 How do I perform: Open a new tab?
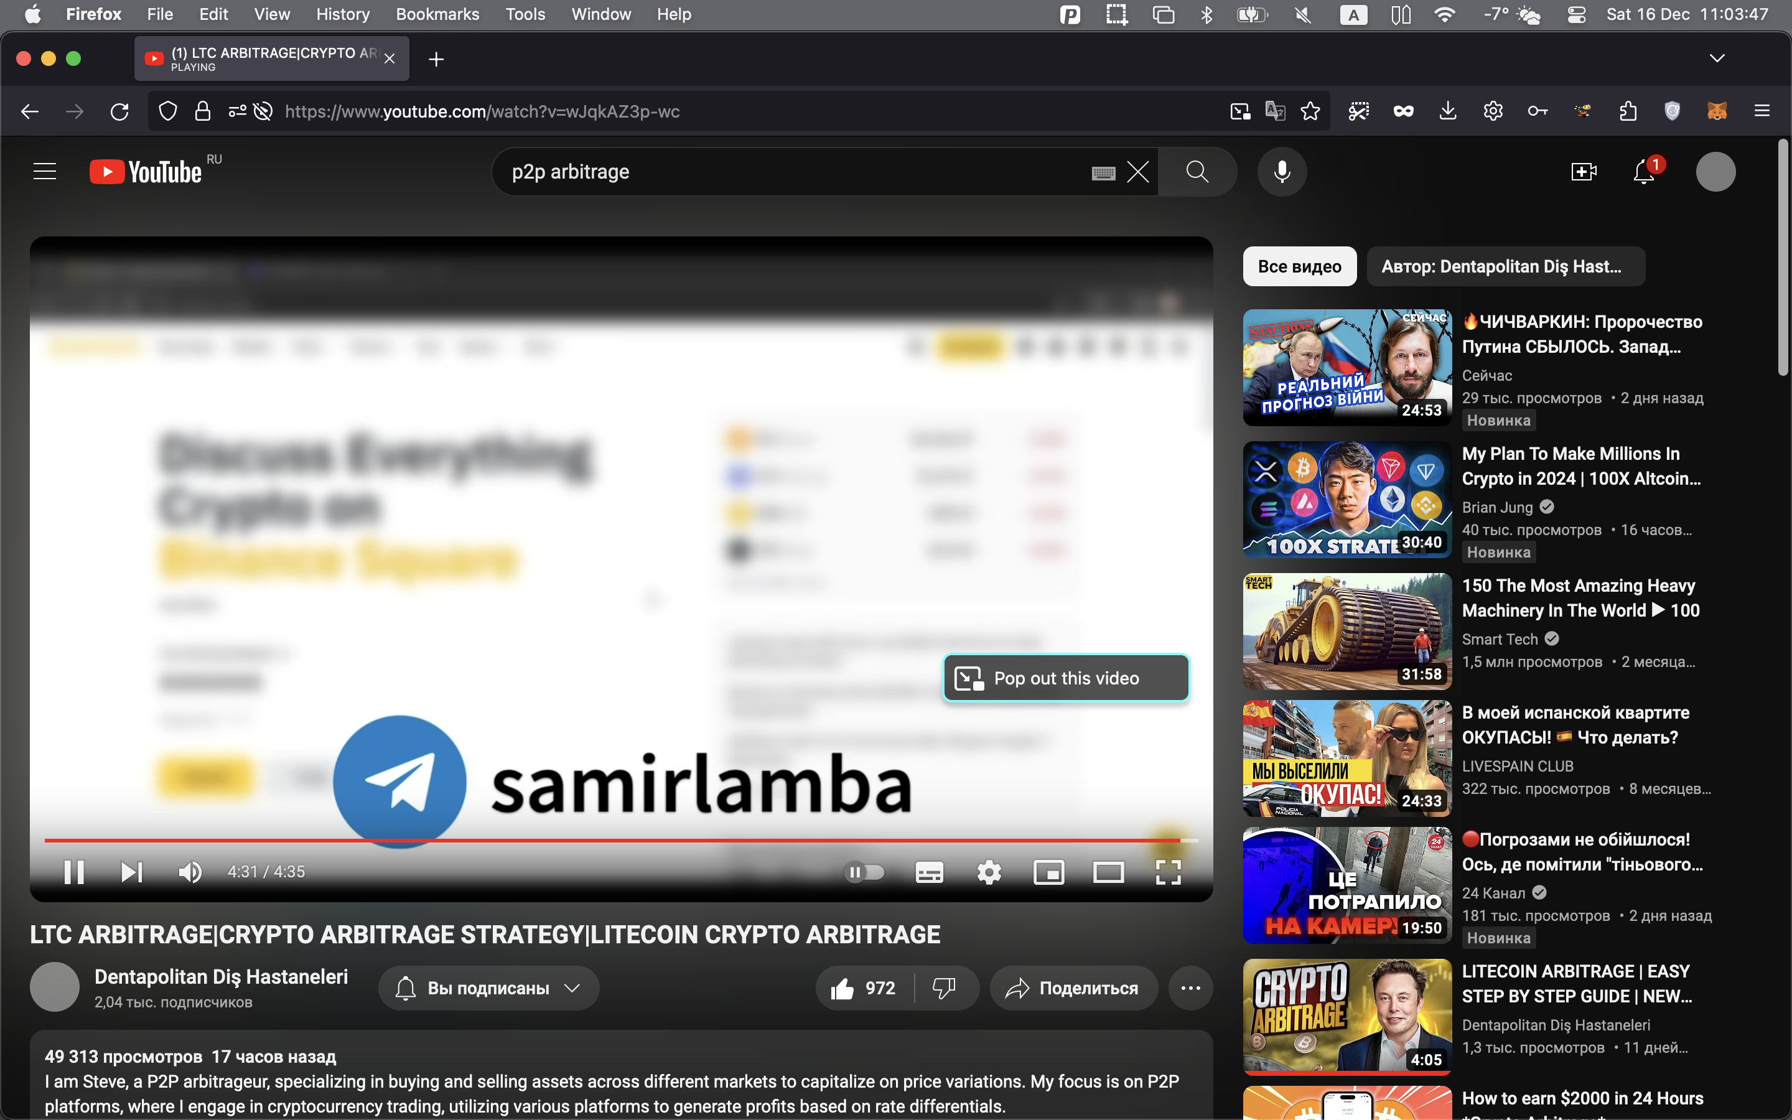[x=436, y=59]
